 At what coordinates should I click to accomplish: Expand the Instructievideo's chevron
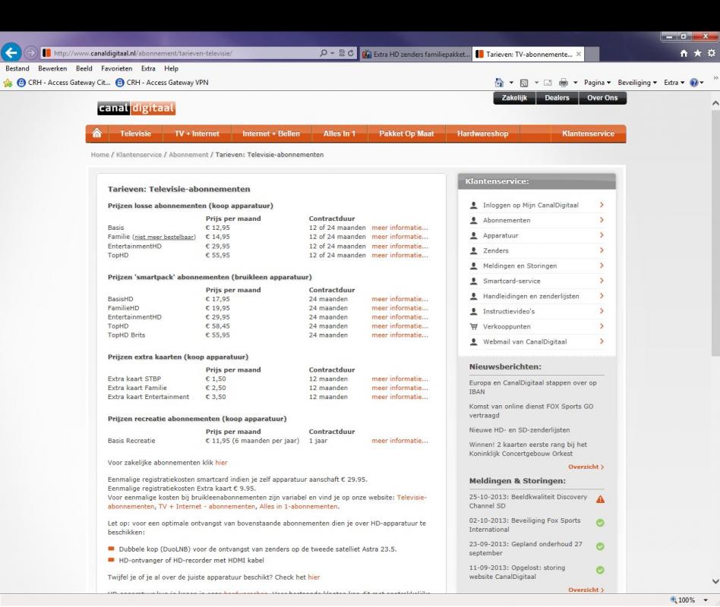tap(602, 310)
